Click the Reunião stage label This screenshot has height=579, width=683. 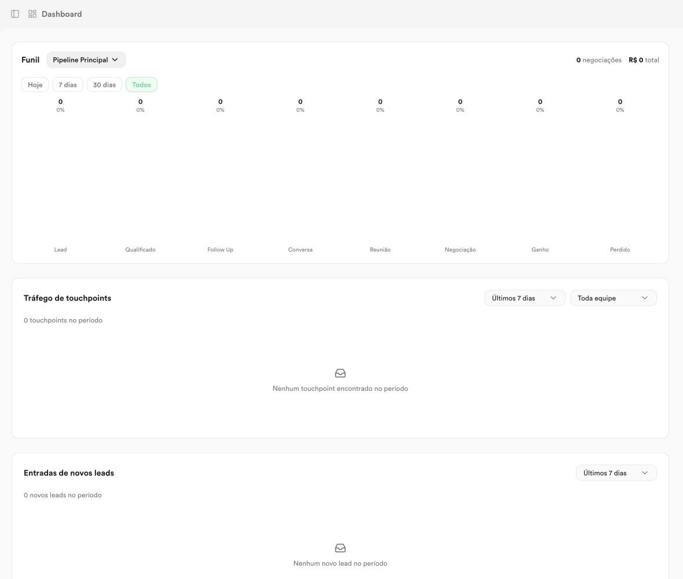380,250
